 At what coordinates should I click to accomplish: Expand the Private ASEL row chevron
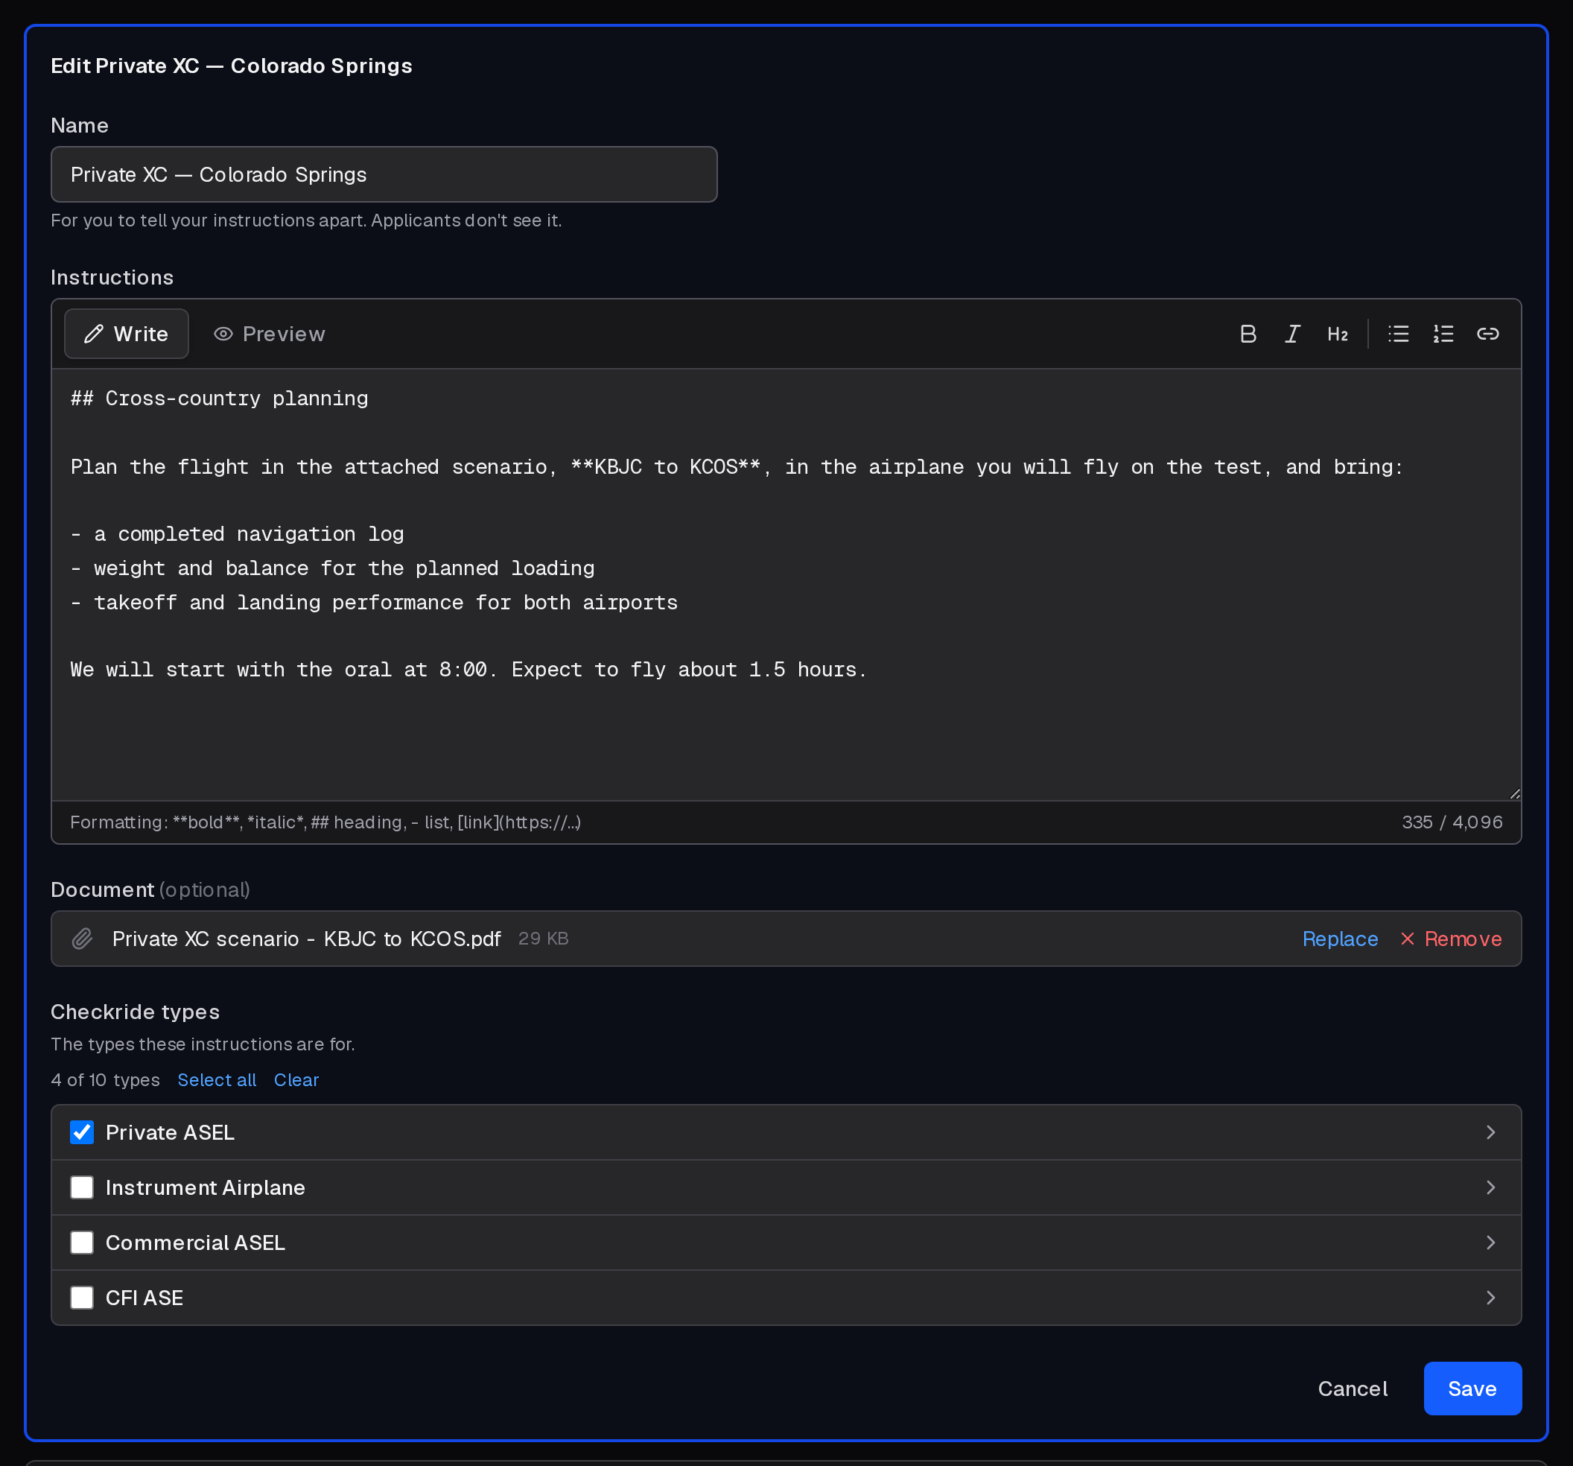1491,1133
